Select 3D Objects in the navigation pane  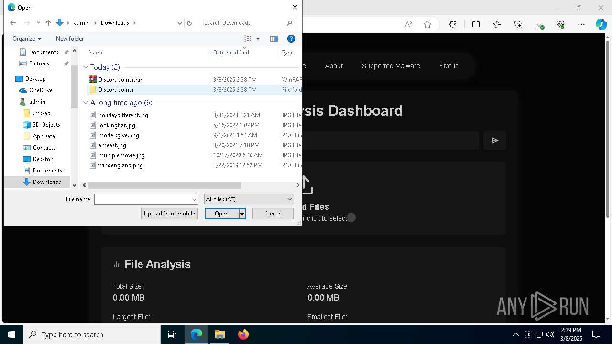pyautogui.click(x=46, y=125)
